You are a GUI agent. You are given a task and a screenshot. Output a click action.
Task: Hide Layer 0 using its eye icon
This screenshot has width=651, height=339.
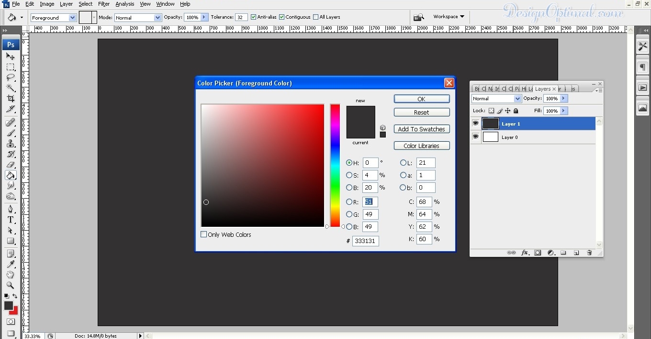[475, 137]
